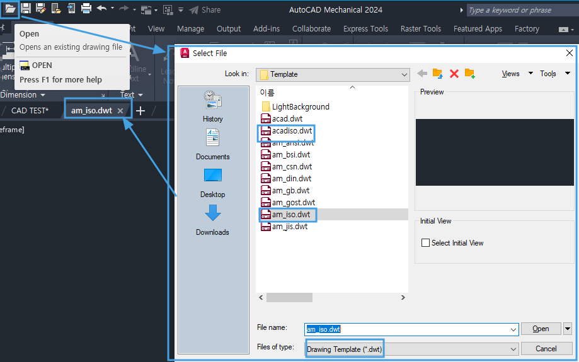The height and width of the screenshot is (362, 579).
Task: Click the Save disk icon
Action: 25,8
